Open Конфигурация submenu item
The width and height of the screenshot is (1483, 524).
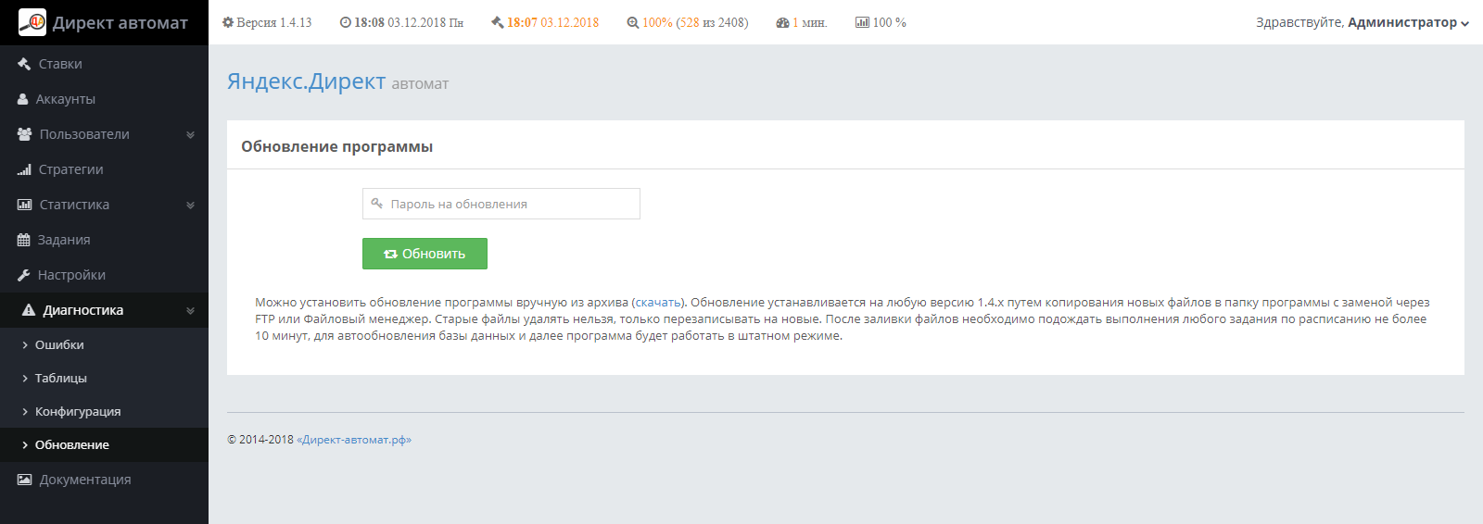coord(78,411)
